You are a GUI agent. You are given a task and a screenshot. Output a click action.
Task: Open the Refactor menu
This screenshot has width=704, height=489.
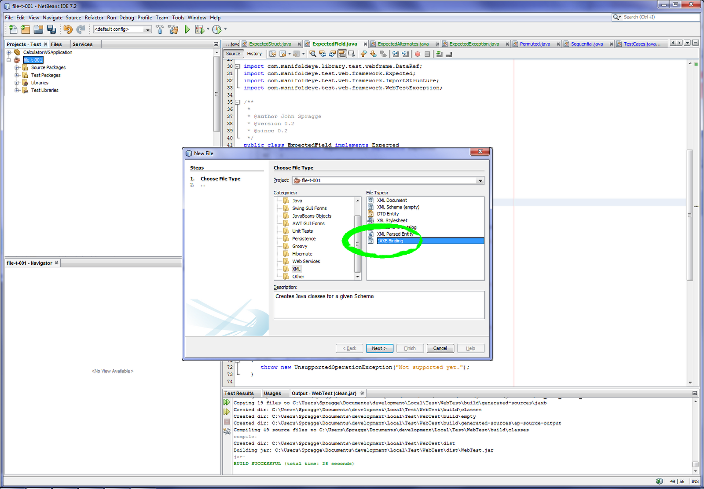pyautogui.click(x=94, y=18)
